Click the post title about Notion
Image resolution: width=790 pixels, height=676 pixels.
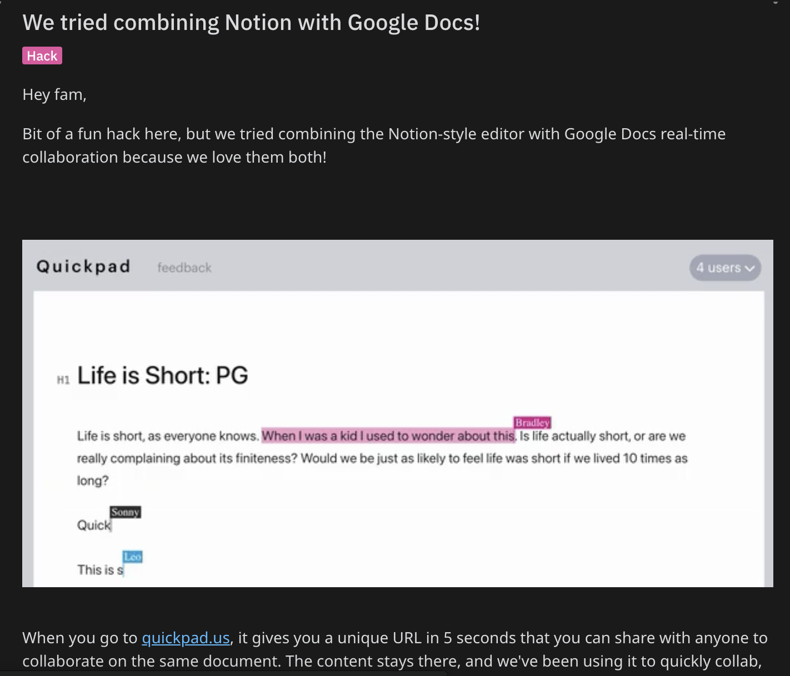coord(251,23)
